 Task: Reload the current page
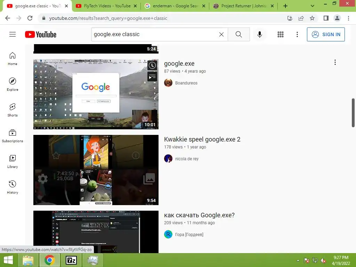tap(30, 18)
